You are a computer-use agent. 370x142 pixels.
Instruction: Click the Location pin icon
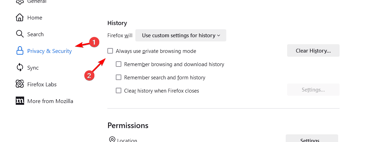click(112, 140)
